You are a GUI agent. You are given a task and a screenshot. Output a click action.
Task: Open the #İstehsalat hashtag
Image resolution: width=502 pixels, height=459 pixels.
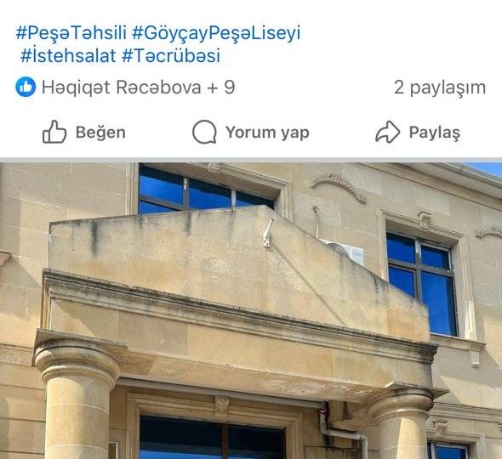pyautogui.click(x=68, y=55)
